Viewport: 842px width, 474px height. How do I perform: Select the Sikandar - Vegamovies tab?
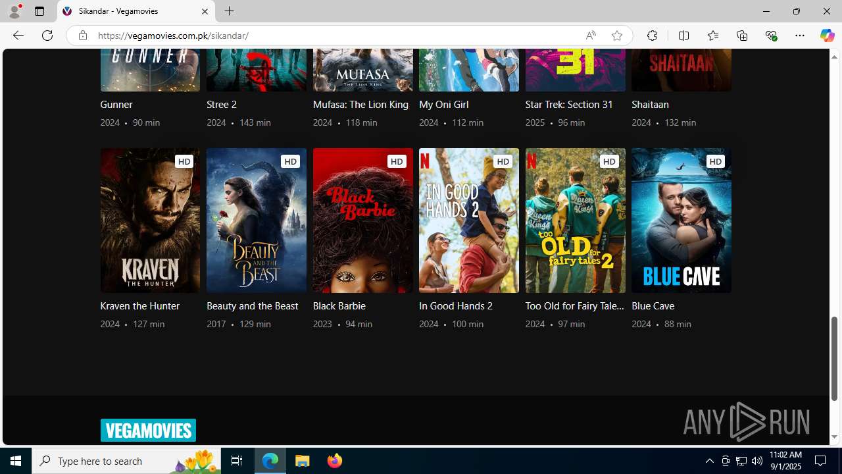pyautogui.click(x=136, y=11)
